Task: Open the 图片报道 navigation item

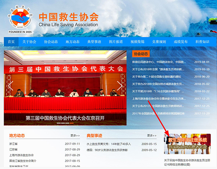Action: click(x=116, y=42)
